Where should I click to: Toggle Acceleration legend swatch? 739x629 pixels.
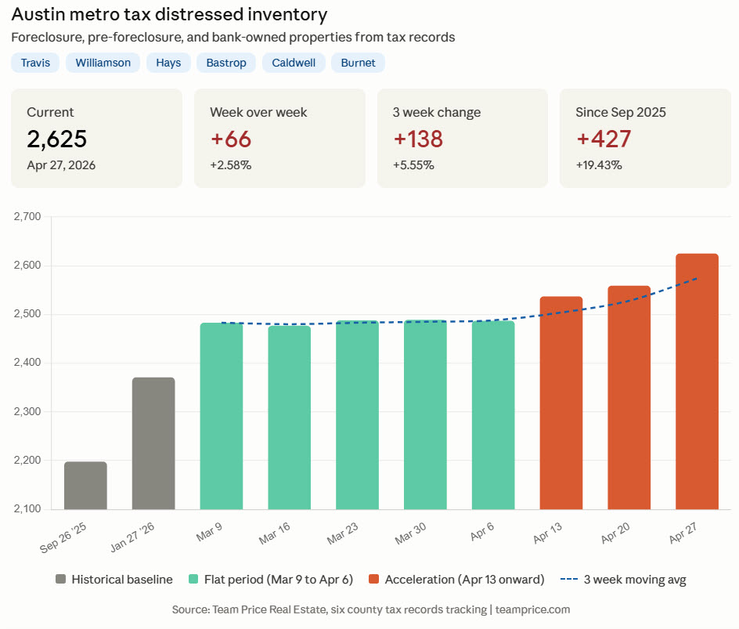pos(374,580)
